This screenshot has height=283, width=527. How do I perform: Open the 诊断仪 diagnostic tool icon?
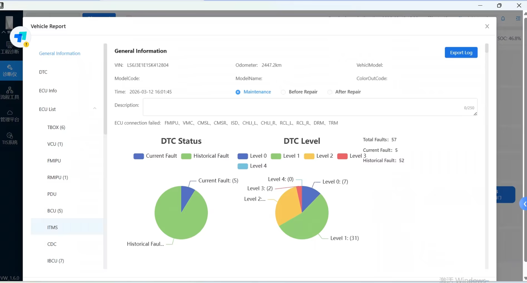tap(10, 71)
